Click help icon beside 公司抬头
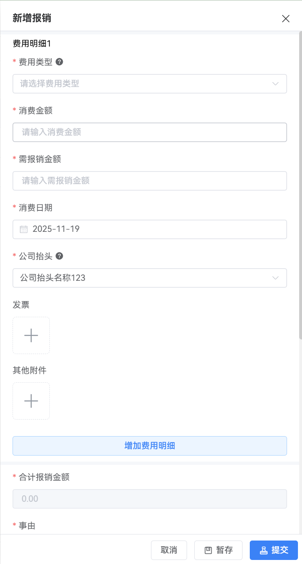 click(60, 256)
